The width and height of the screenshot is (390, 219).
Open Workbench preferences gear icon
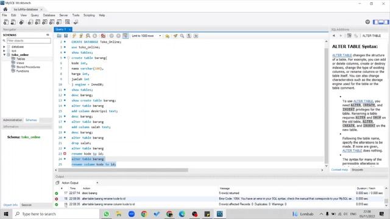[x=367, y=22]
